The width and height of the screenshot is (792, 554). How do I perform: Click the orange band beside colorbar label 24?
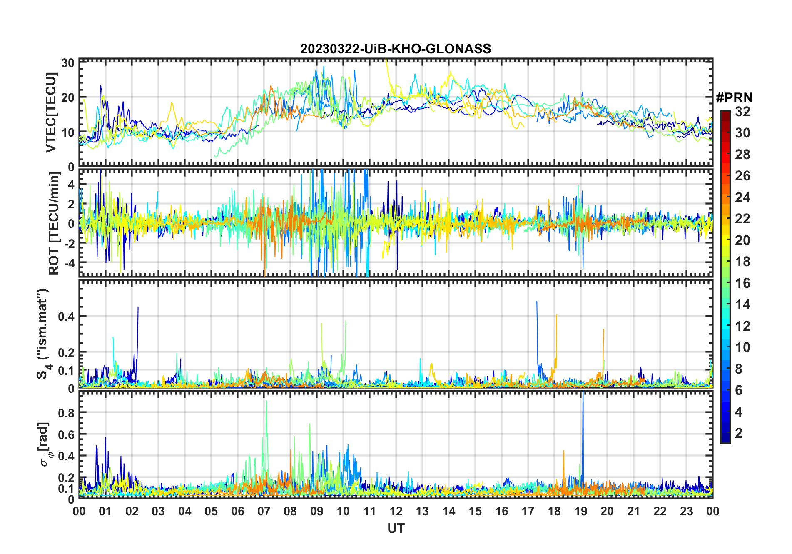point(725,197)
